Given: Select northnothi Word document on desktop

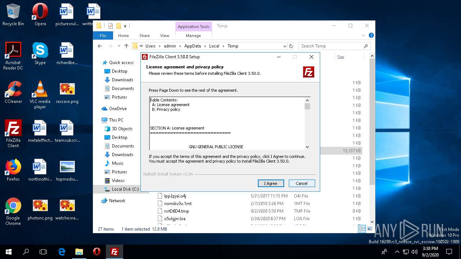Looking at the screenshot, I should pos(40,170).
